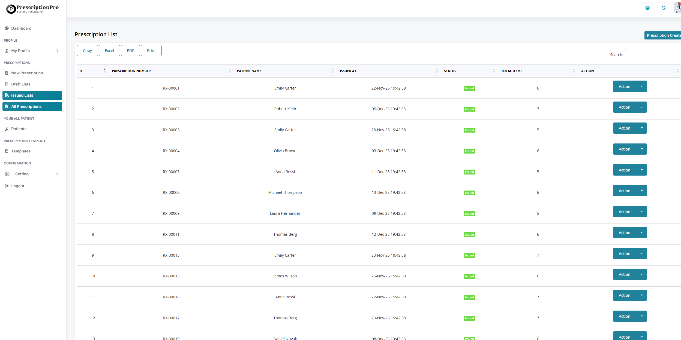
Task: Click the Logout icon in sidebar
Action: [7, 186]
